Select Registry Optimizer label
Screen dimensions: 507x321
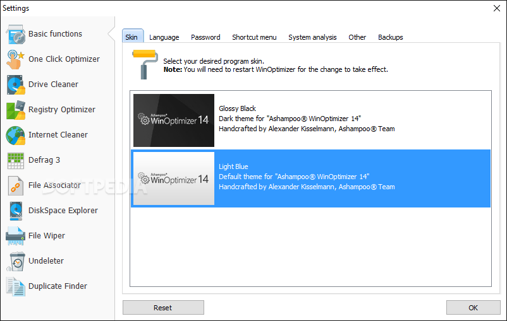[62, 110]
